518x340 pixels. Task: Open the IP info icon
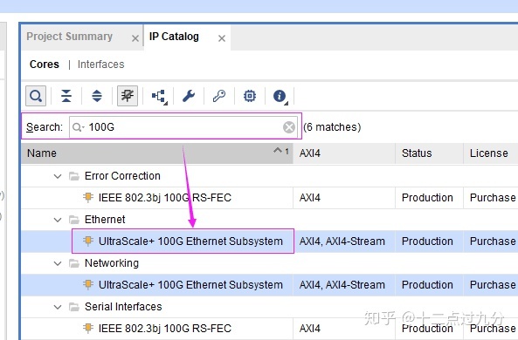click(x=280, y=96)
